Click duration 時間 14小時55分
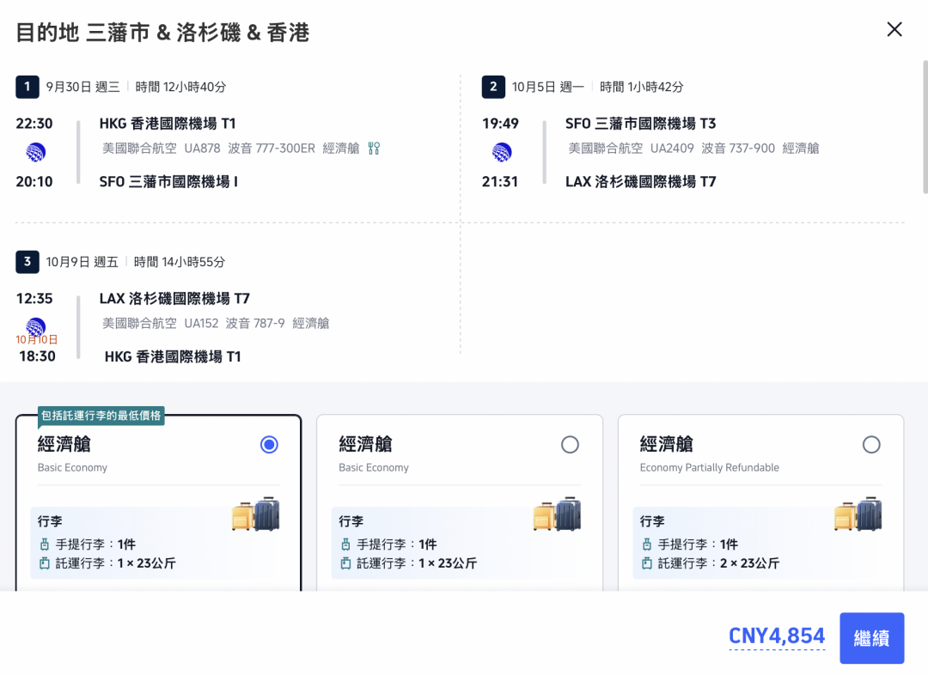The image size is (928, 675). [x=180, y=261]
